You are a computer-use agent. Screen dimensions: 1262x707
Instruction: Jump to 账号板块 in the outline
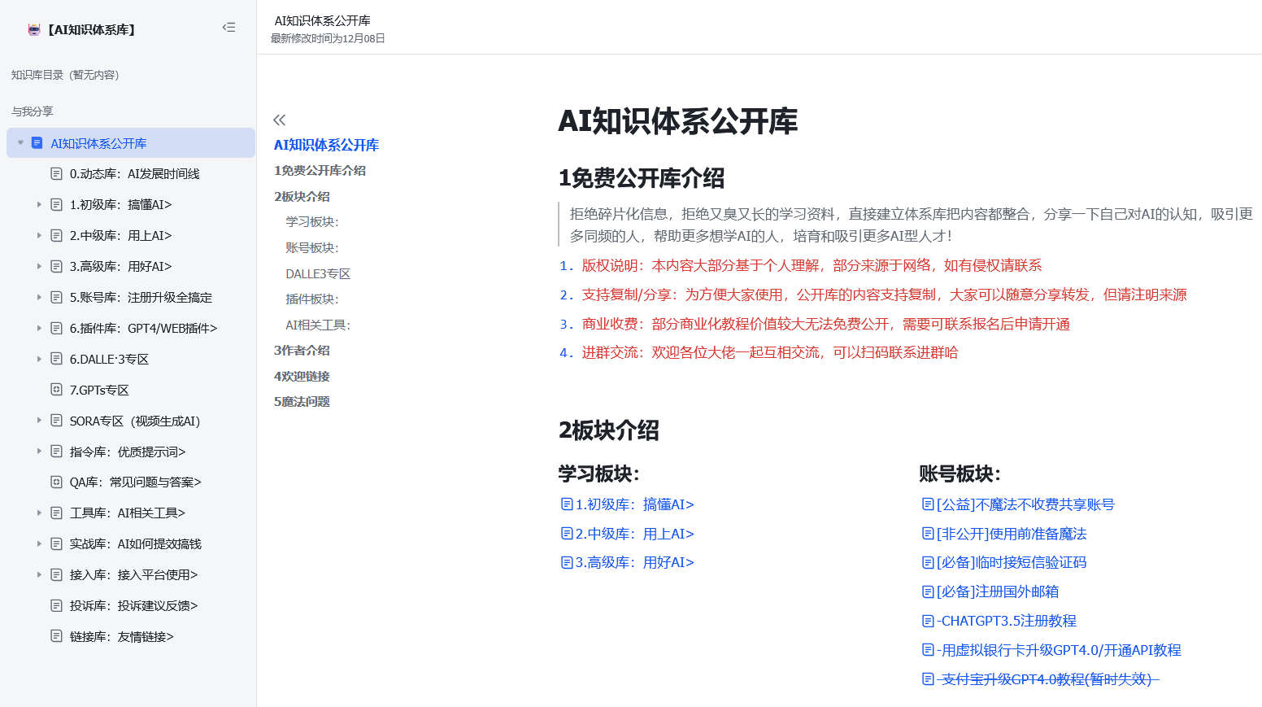coord(312,248)
